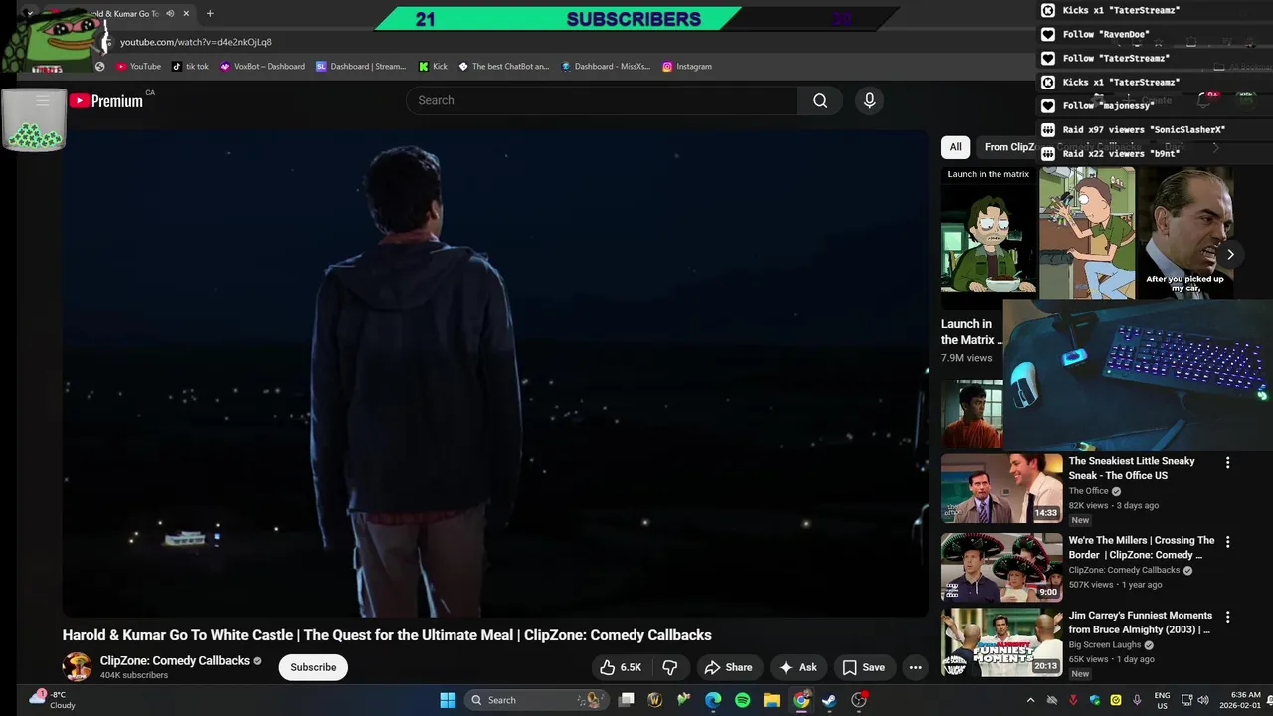Open the tik tok bookmark
This screenshot has width=1273, height=716.
point(190,66)
